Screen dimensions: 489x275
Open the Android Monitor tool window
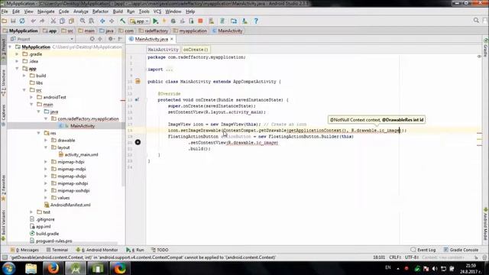(97, 250)
